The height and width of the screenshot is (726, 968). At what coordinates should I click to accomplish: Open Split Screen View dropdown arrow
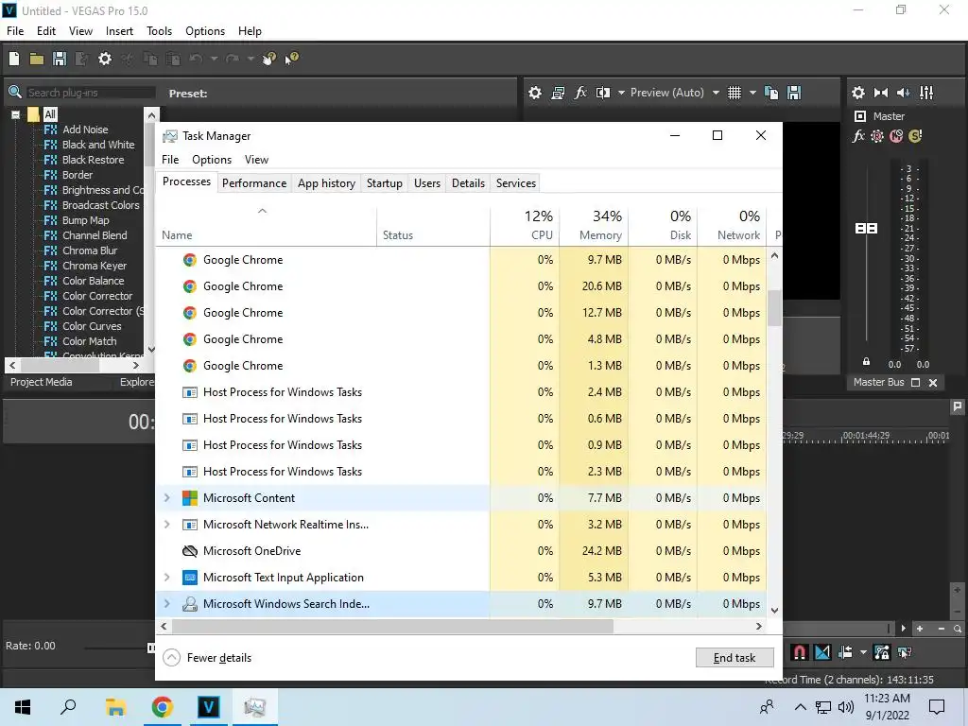(621, 93)
